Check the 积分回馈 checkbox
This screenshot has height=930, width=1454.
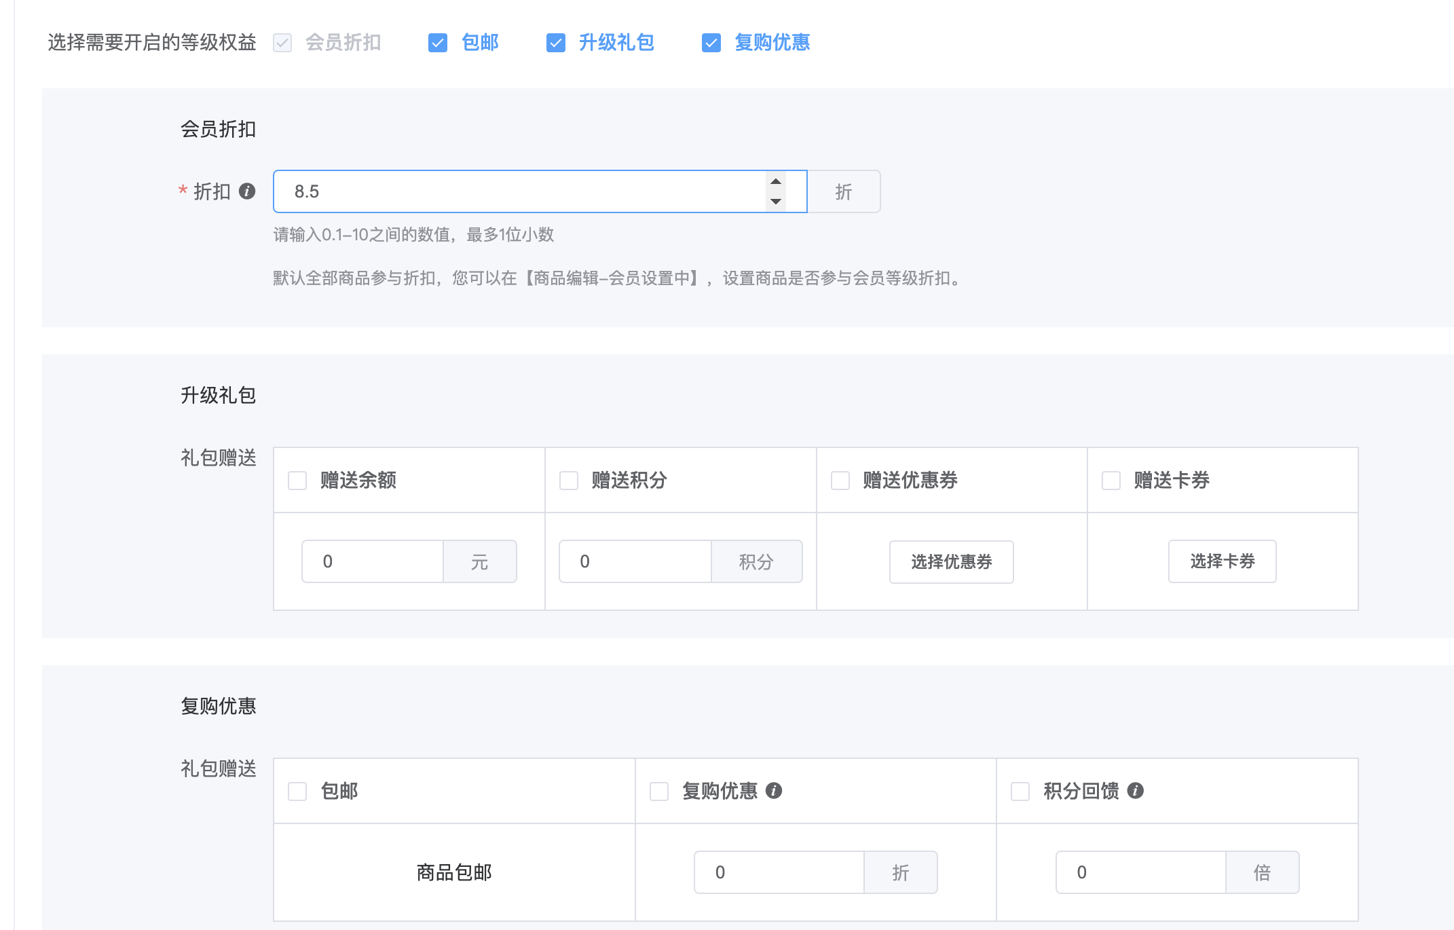pos(1020,792)
